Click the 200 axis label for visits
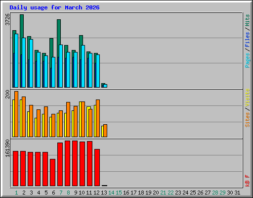Screen dimensions: 253x198 tap(7, 94)
